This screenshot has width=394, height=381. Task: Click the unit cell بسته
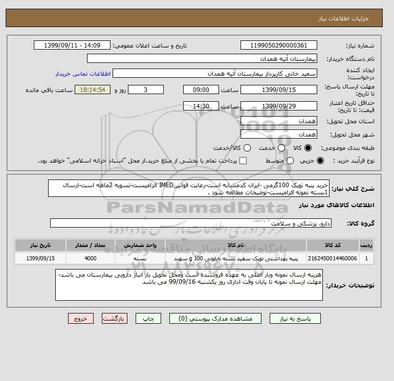[x=140, y=258]
